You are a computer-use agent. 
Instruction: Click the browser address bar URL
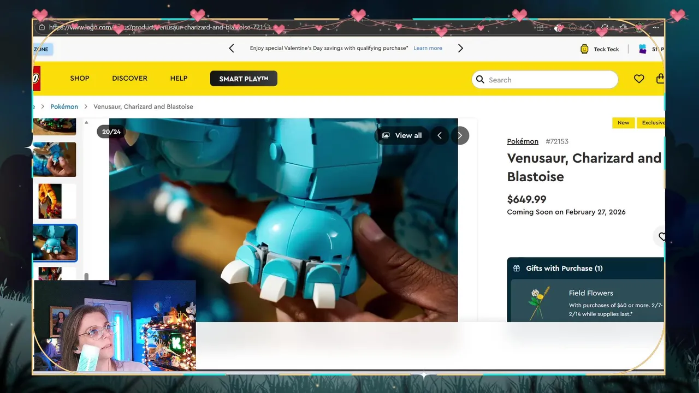point(159,27)
